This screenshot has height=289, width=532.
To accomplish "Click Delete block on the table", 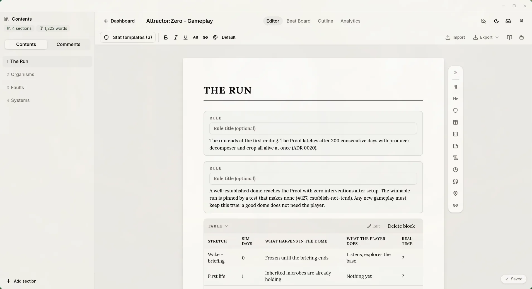I will point(401,226).
